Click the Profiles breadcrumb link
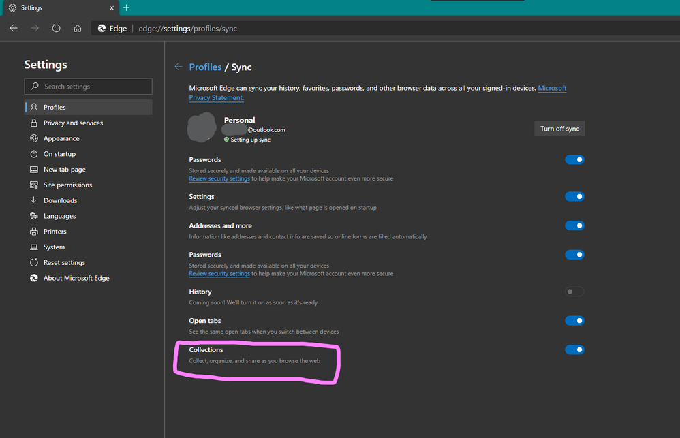This screenshot has height=438, width=680. pos(205,67)
